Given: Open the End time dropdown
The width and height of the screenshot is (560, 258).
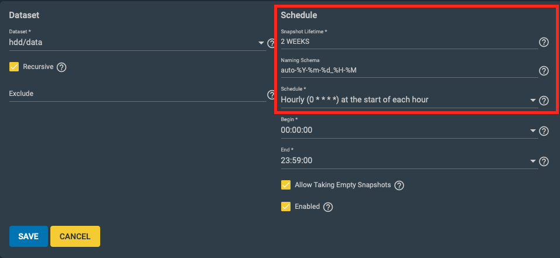Looking at the screenshot, I should tap(533, 161).
